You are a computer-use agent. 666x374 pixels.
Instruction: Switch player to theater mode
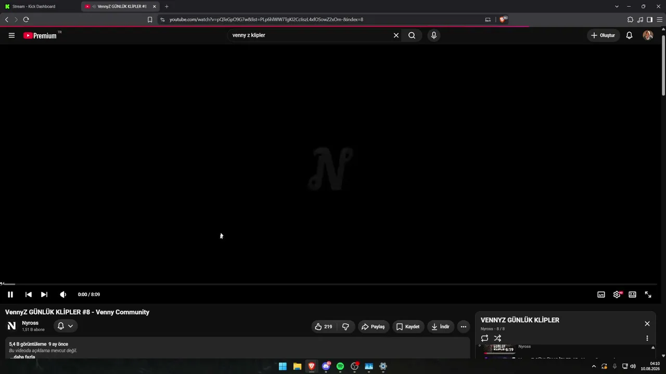(632, 295)
